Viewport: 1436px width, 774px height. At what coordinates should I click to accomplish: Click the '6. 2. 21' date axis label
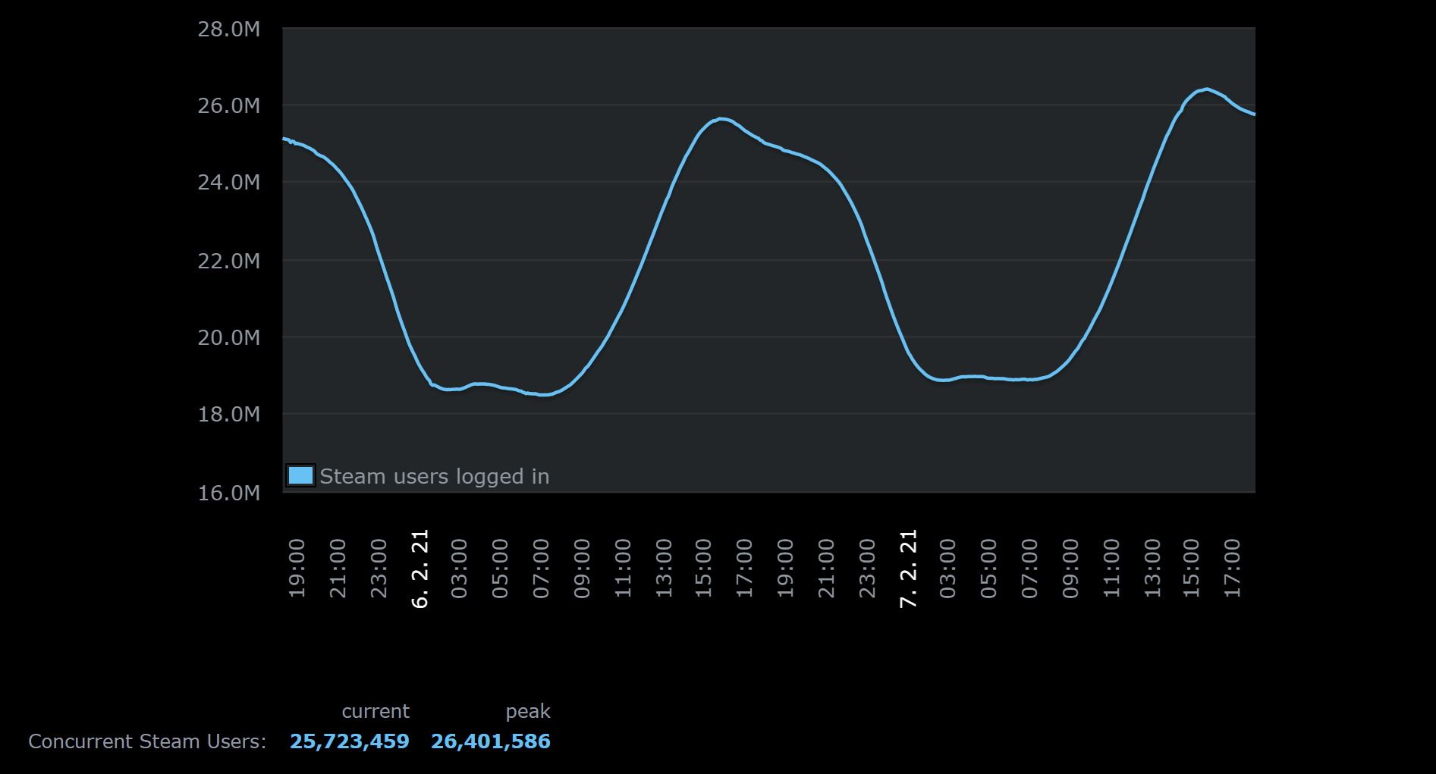pos(419,569)
